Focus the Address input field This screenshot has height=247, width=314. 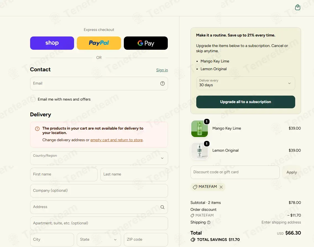click(99, 207)
